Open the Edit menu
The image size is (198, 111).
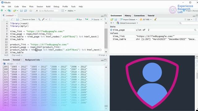pyautogui.click(x=10, y=6)
